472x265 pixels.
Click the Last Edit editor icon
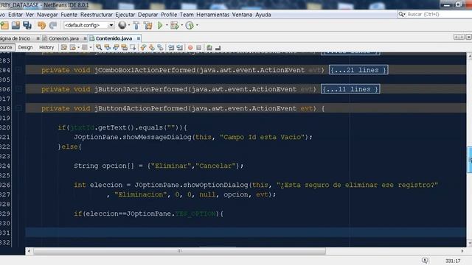click(x=64, y=47)
